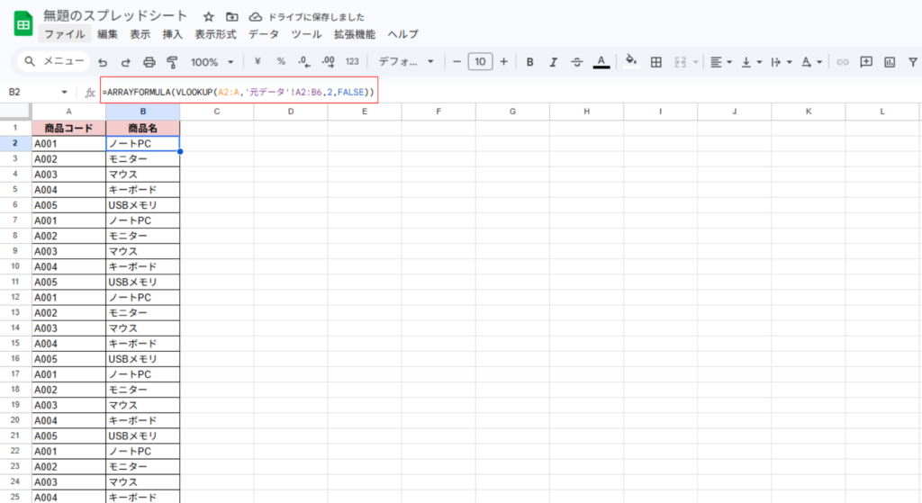Toggle italic formatting
The height and width of the screenshot is (503, 922).
(x=554, y=62)
